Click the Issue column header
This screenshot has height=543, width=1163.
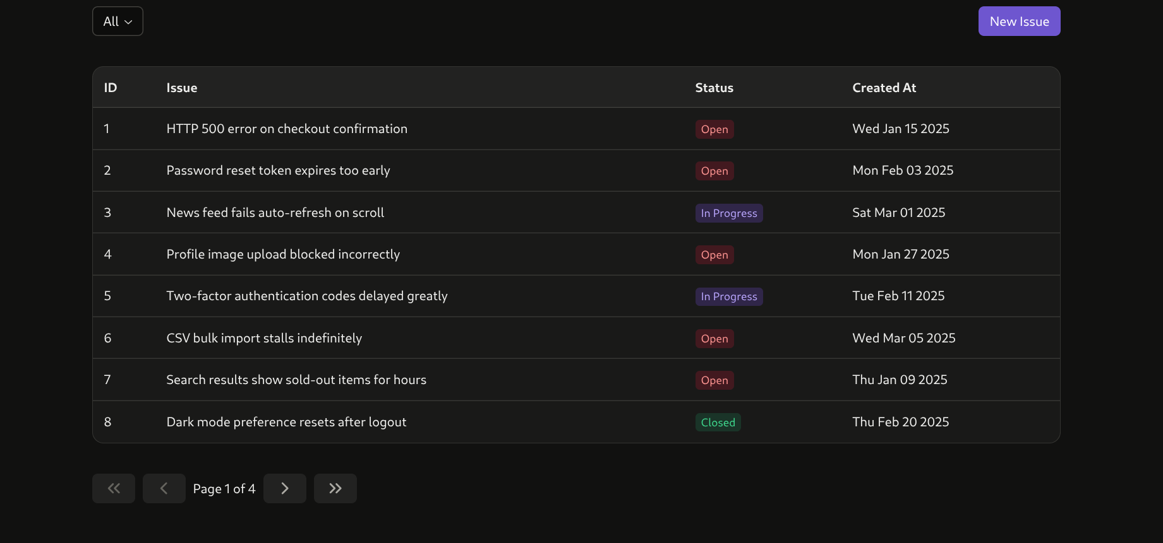(x=181, y=88)
